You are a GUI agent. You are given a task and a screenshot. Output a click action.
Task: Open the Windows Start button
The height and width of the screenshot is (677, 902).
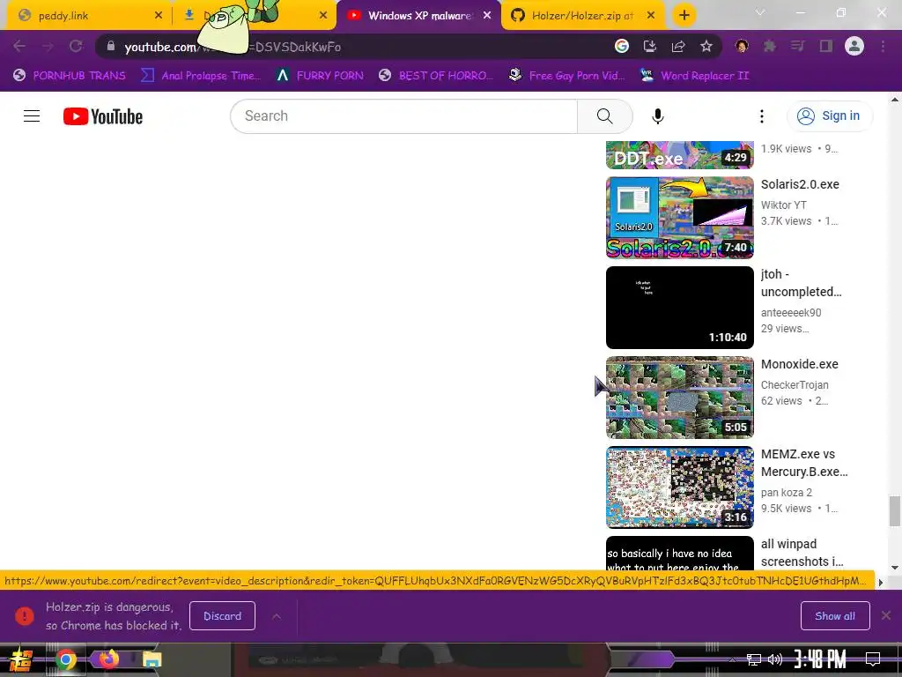[x=20, y=659]
